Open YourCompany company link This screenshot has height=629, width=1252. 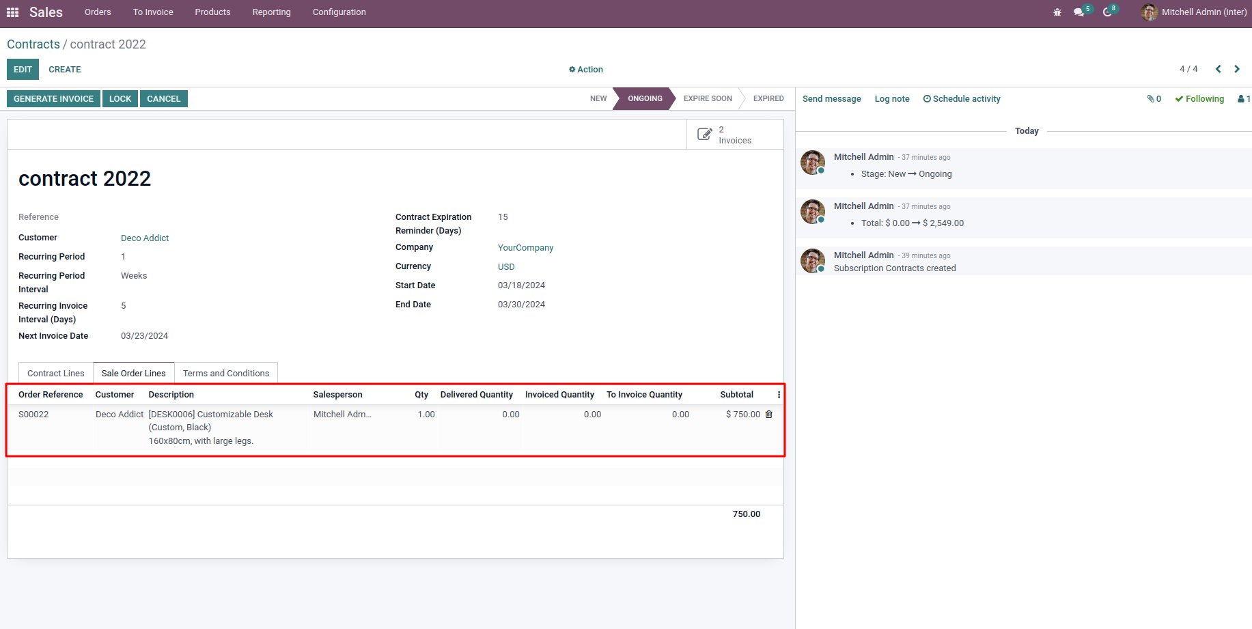[525, 248]
